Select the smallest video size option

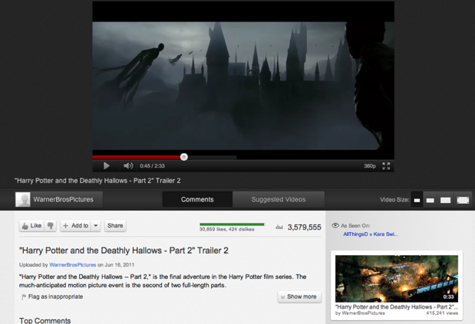coord(417,200)
